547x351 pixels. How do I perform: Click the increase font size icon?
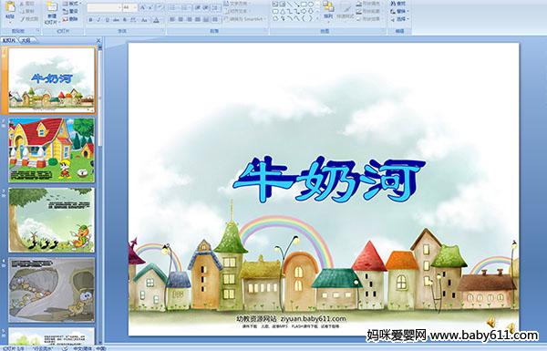coord(143,7)
